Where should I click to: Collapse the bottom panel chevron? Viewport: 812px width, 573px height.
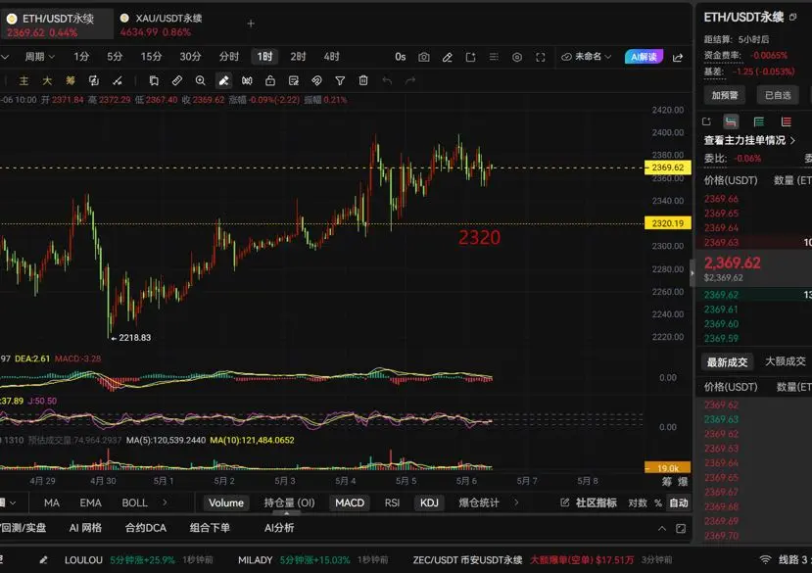662,529
